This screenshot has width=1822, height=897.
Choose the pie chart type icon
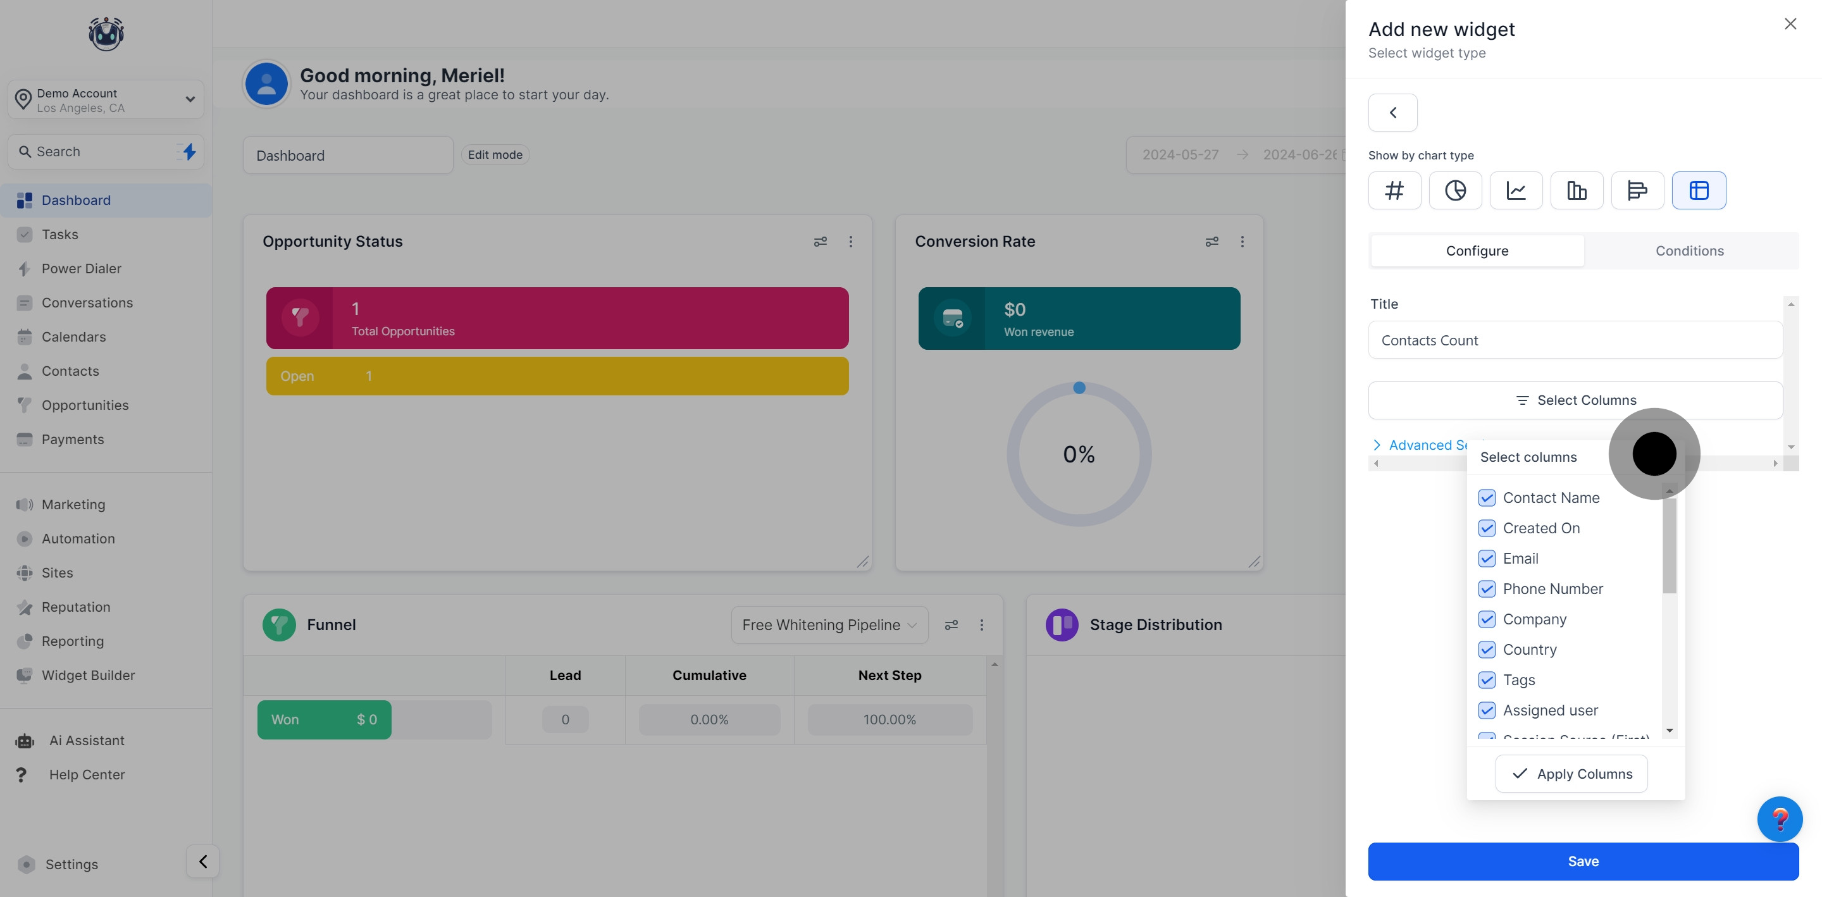pyautogui.click(x=1455, y=190)
